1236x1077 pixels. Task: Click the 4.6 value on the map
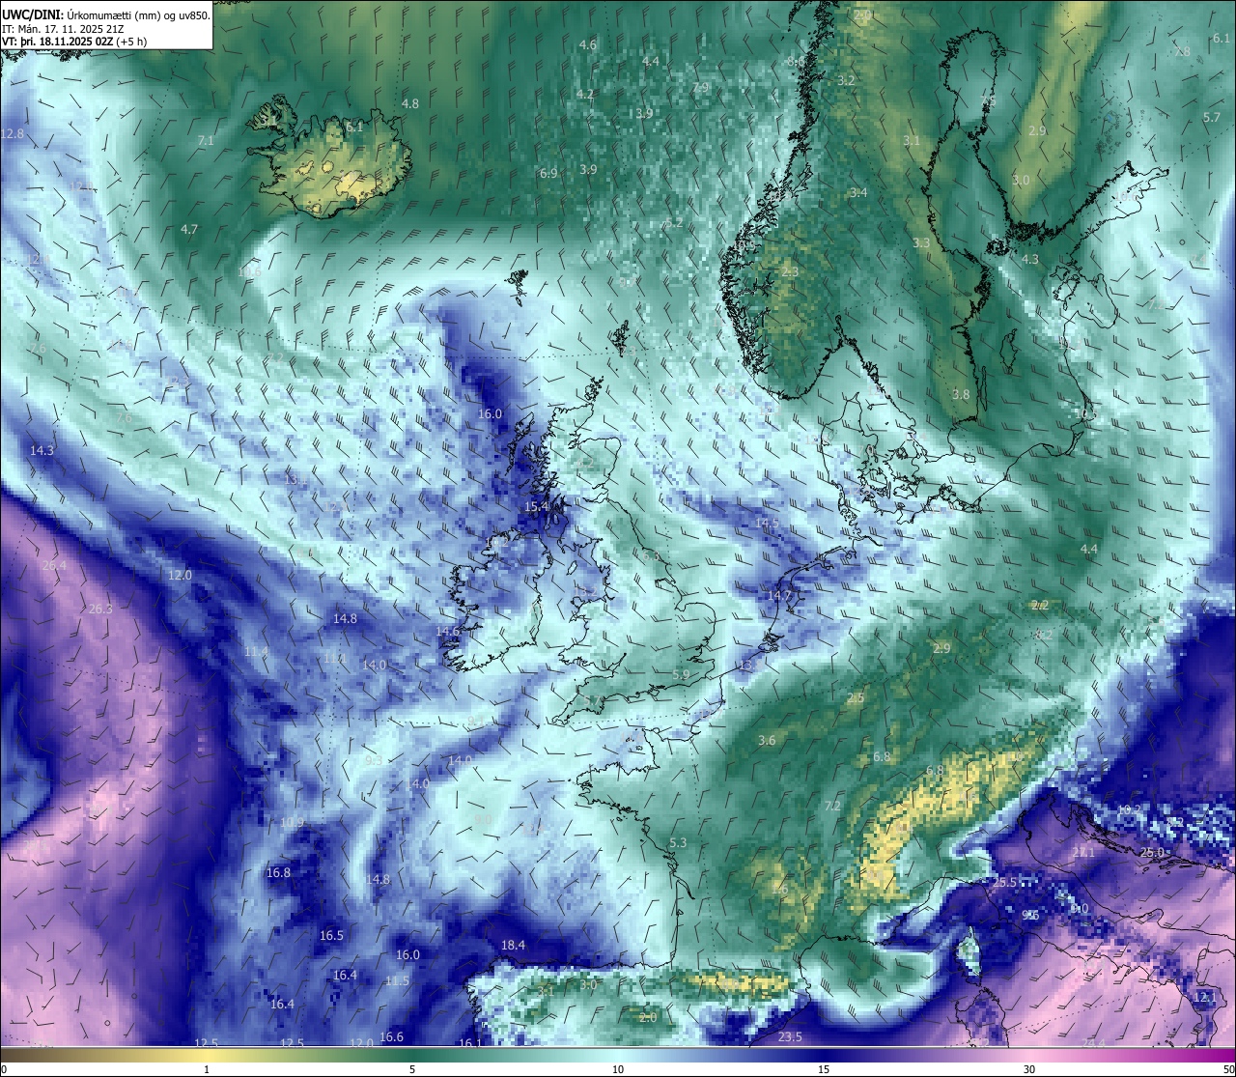pyautogui.click(x=587, y=44)
